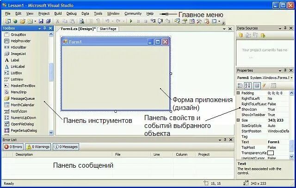
Task: Click the Properties grid scroll up arrow
Action: pos(291,93)
